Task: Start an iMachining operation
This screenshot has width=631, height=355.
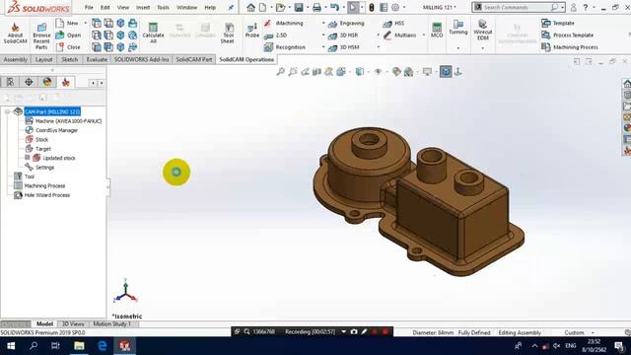Action: [x=284, y=24]
